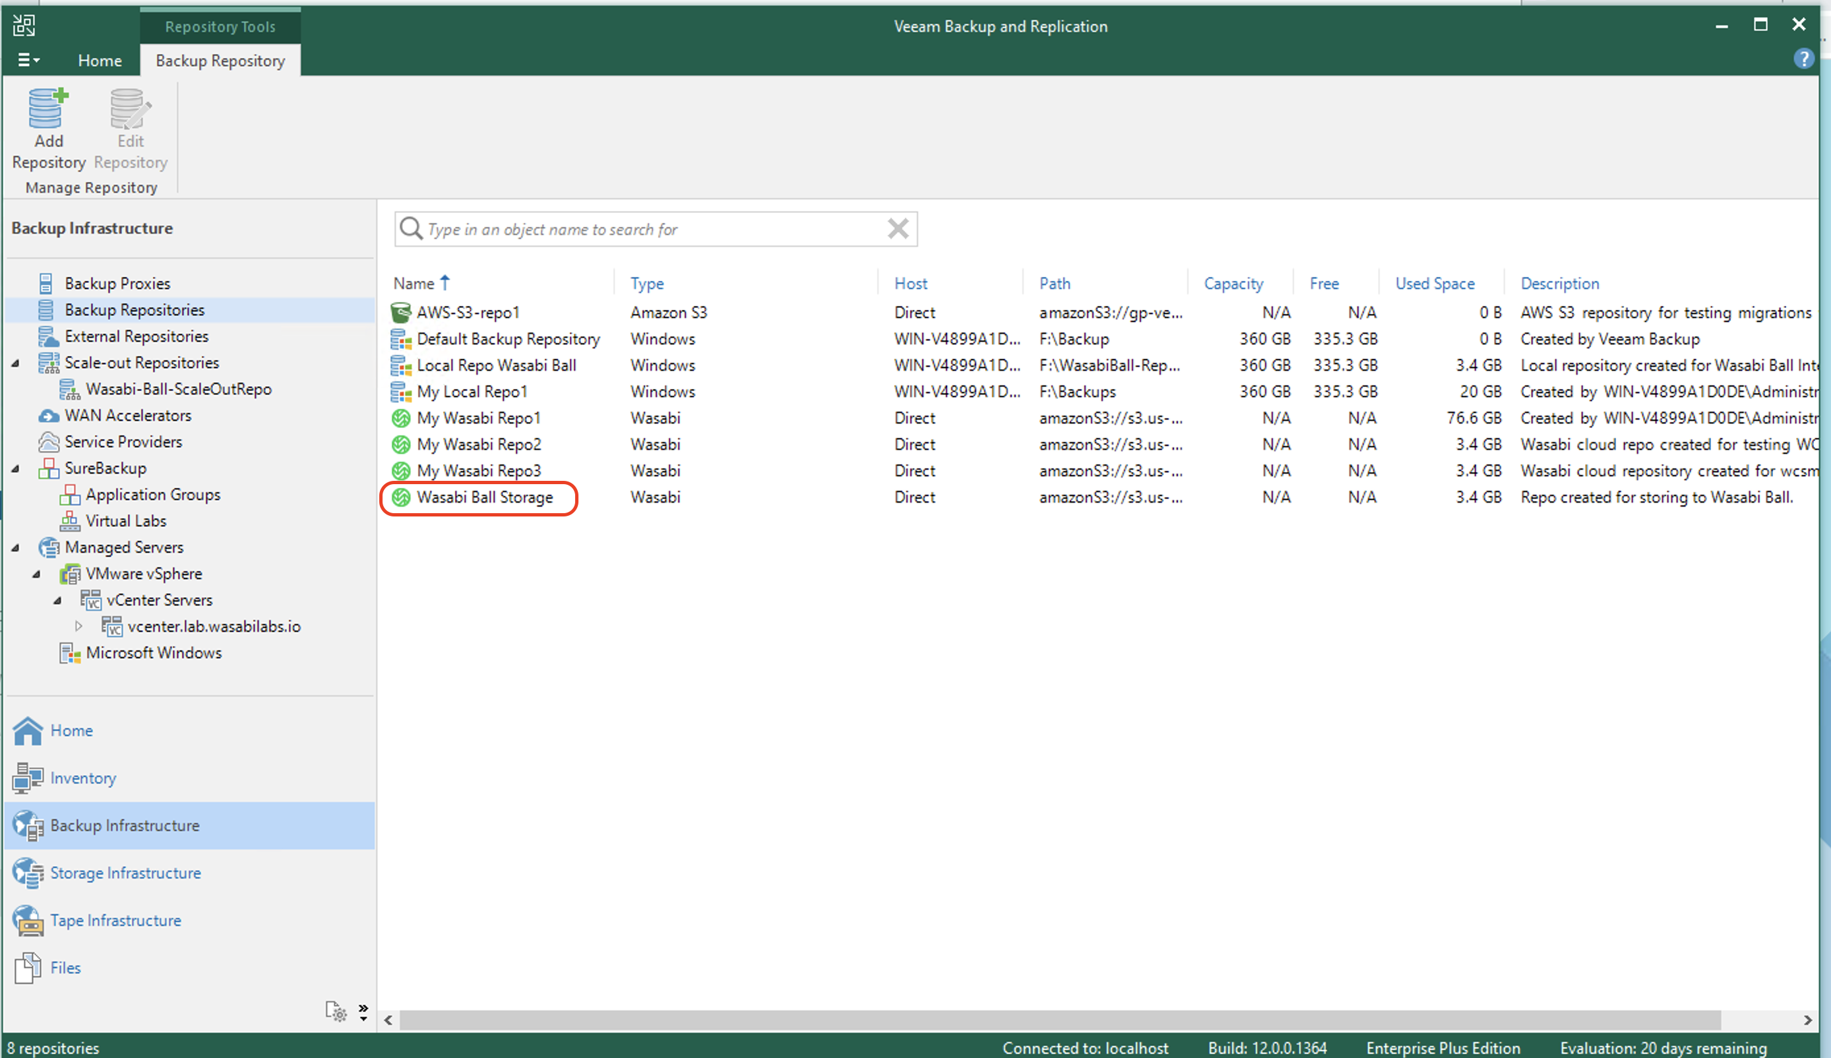Collapse the vCenter Servers node
The image size is (1831, 1058).
[x=57, y=600]
